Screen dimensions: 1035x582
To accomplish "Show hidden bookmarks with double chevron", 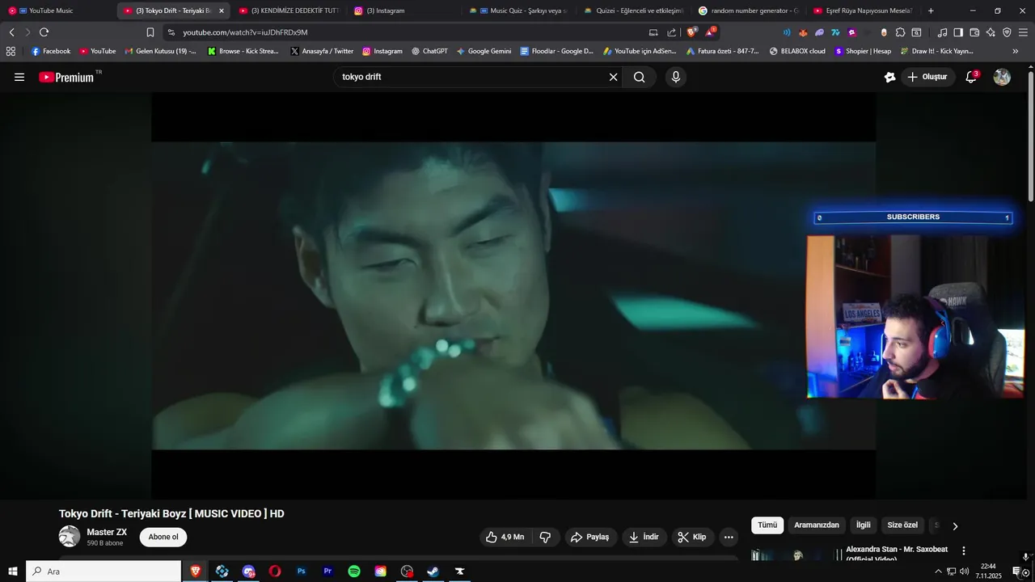I will point(1016,51).
